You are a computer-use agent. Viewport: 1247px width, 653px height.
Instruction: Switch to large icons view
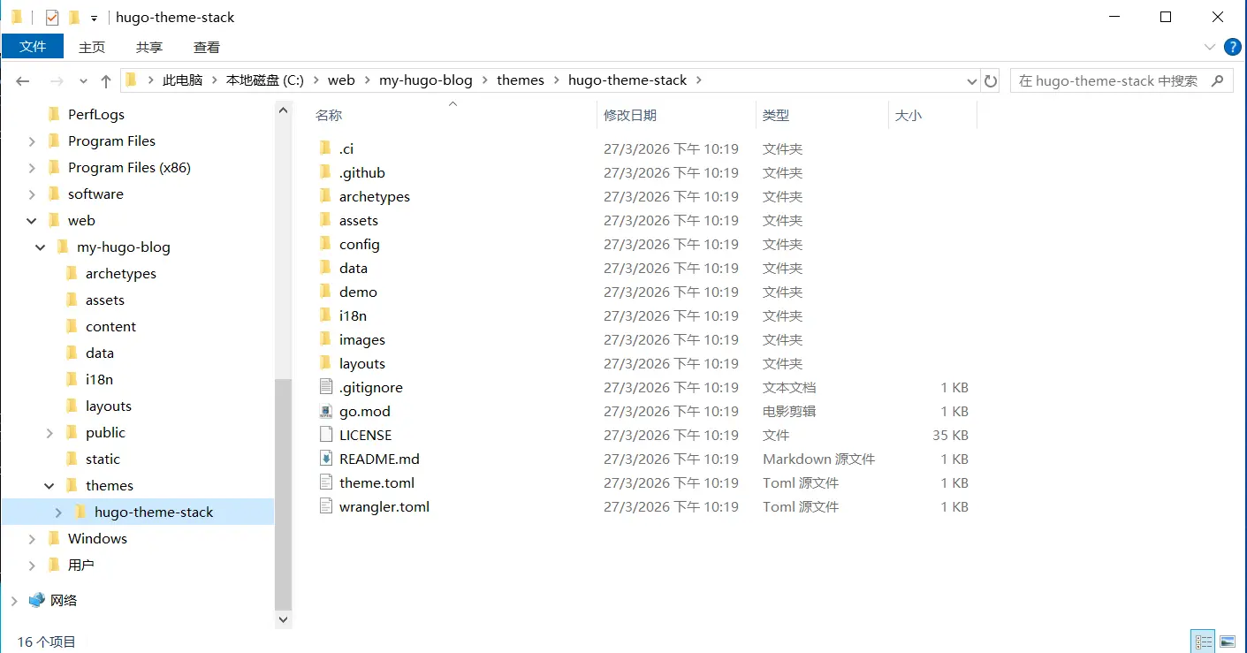1227,642
